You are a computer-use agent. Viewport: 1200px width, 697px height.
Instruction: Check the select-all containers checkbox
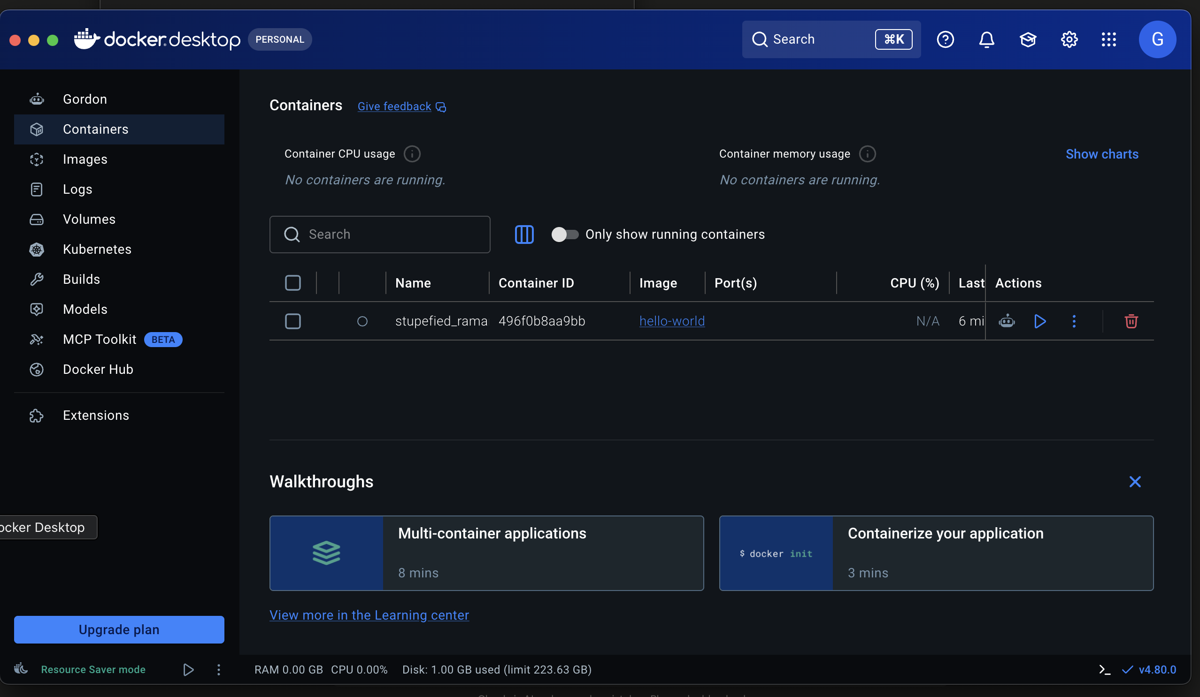pos(292,283)
